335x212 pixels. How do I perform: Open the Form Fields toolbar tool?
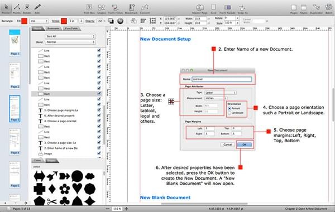point(116,9)
